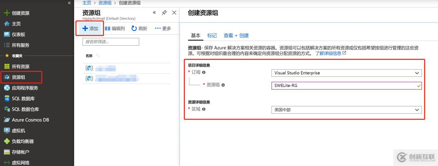
Task: Click the 负载均衡器 diamond icon
Action: [x=7, y=141]
